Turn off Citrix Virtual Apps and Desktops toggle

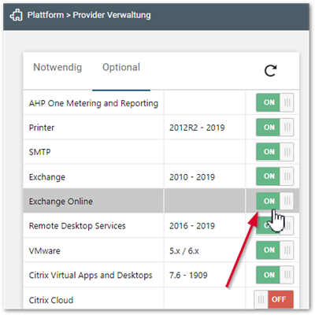click(x=275, y=275)
